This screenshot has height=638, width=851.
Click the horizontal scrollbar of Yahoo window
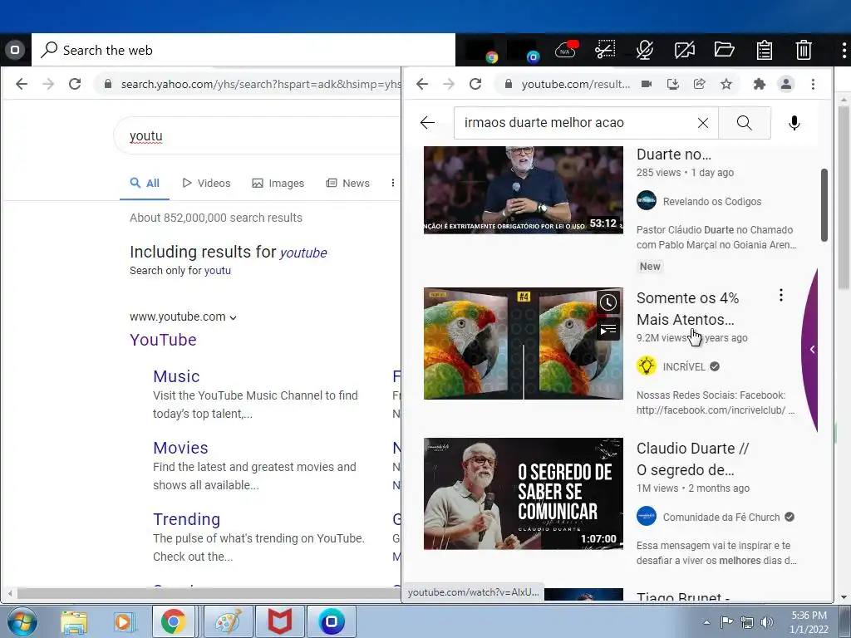click(209, 593)
